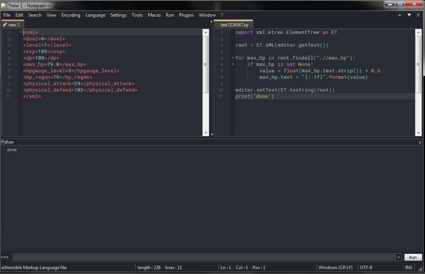Screen dimensions: 425x274
Task: Click the left editor scrollbar down arrow
Action: 206,133
